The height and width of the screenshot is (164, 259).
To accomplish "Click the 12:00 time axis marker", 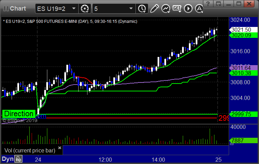I will [105, 159].
